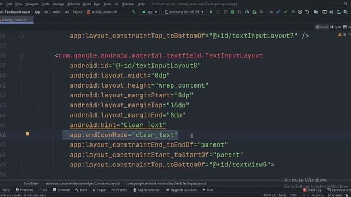This screenshot has width=351, height=197.
Task: Open Git Show History clock icon
Action: (x=300, y=12)
